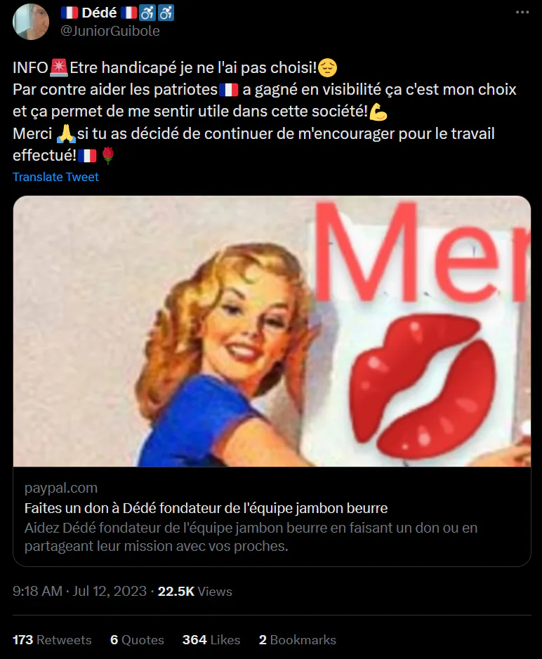Click the 2 Bookmarks counter
The width and height of the screenshot is (542, 659).
tap(298, 639)
